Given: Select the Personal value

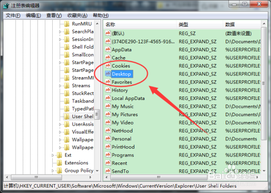Looking at the screenshot, I should pyautogui.click(x=122, y=139).
